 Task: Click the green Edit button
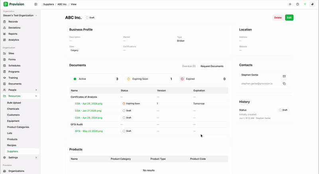tap(289, 18)
